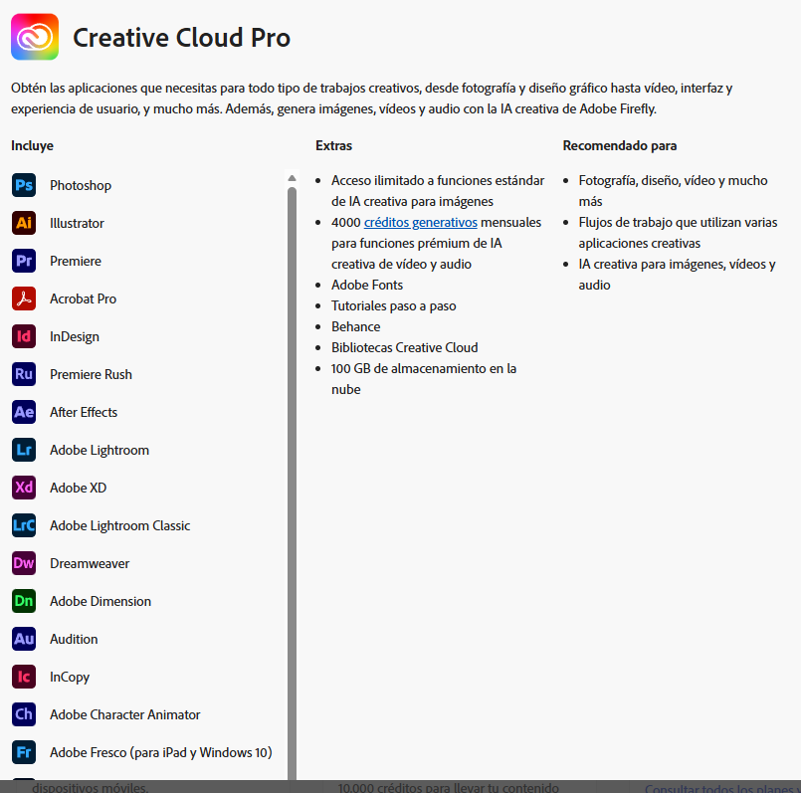Screen dimensions: 801x793
Task: Click IA creativa para imágenes, vídeos y audio
Action: pyautogui.click(x=678, y=275)
